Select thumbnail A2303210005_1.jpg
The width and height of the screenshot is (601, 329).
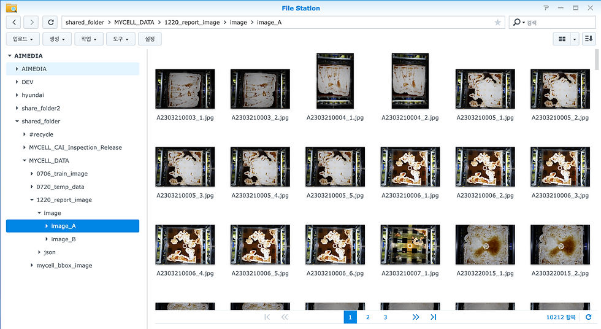tap(485, 89)
